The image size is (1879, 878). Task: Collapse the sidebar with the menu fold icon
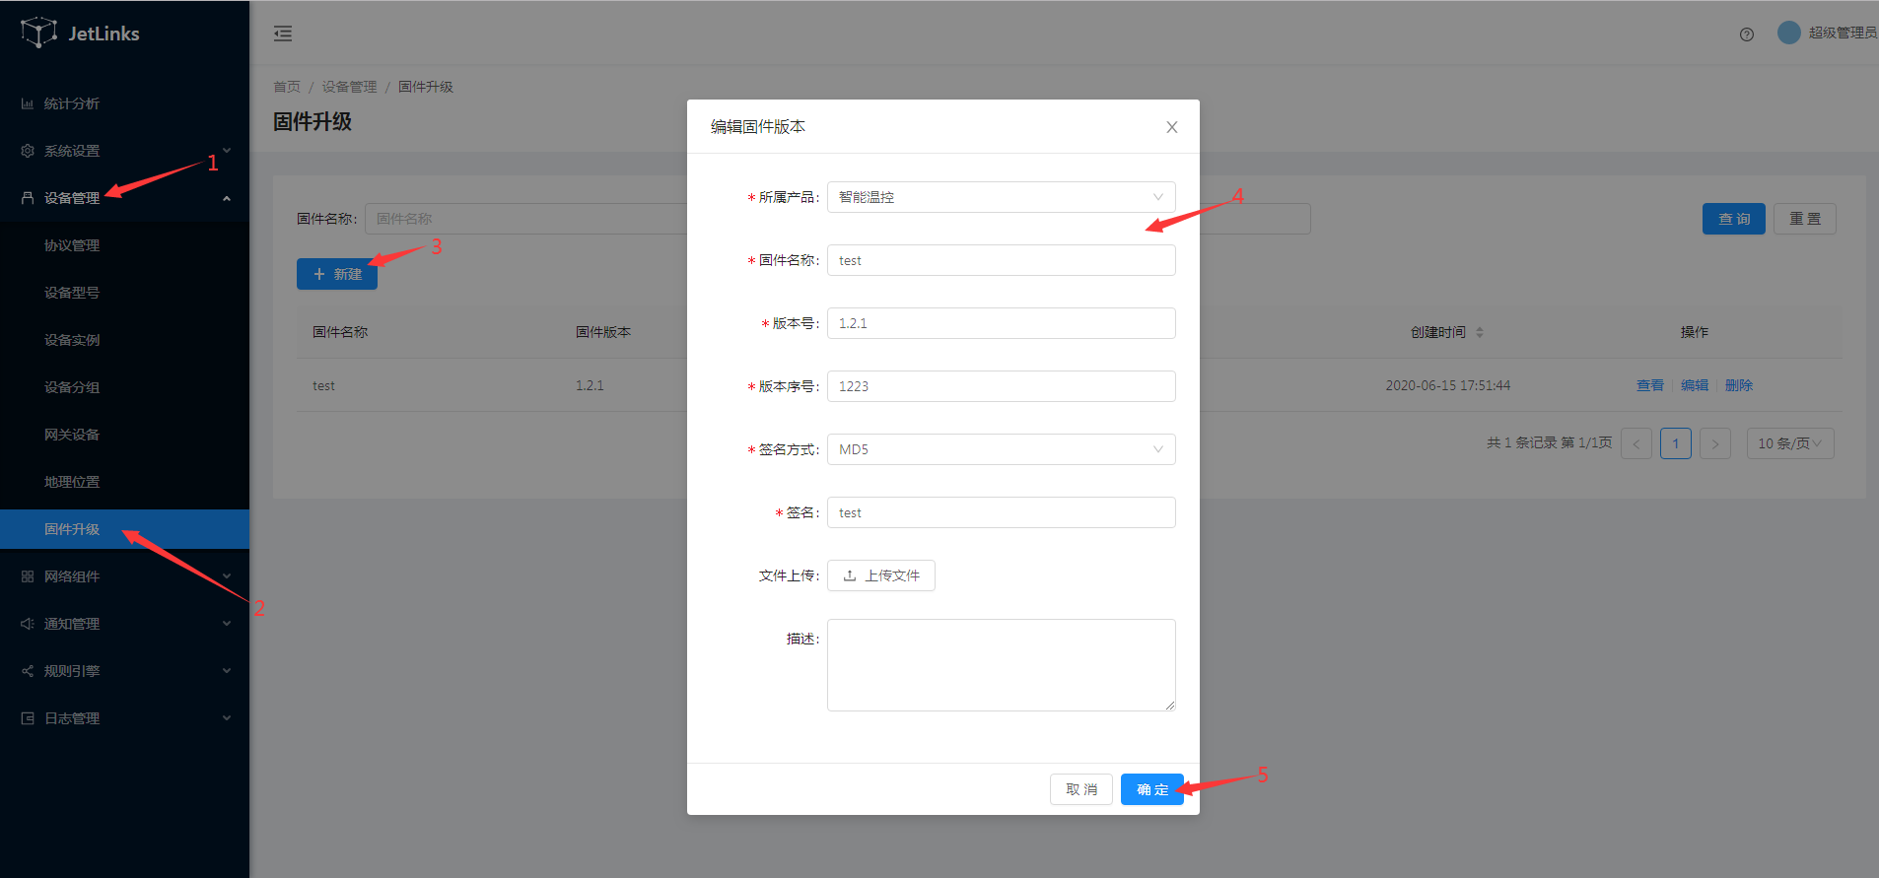click(283, 34)
